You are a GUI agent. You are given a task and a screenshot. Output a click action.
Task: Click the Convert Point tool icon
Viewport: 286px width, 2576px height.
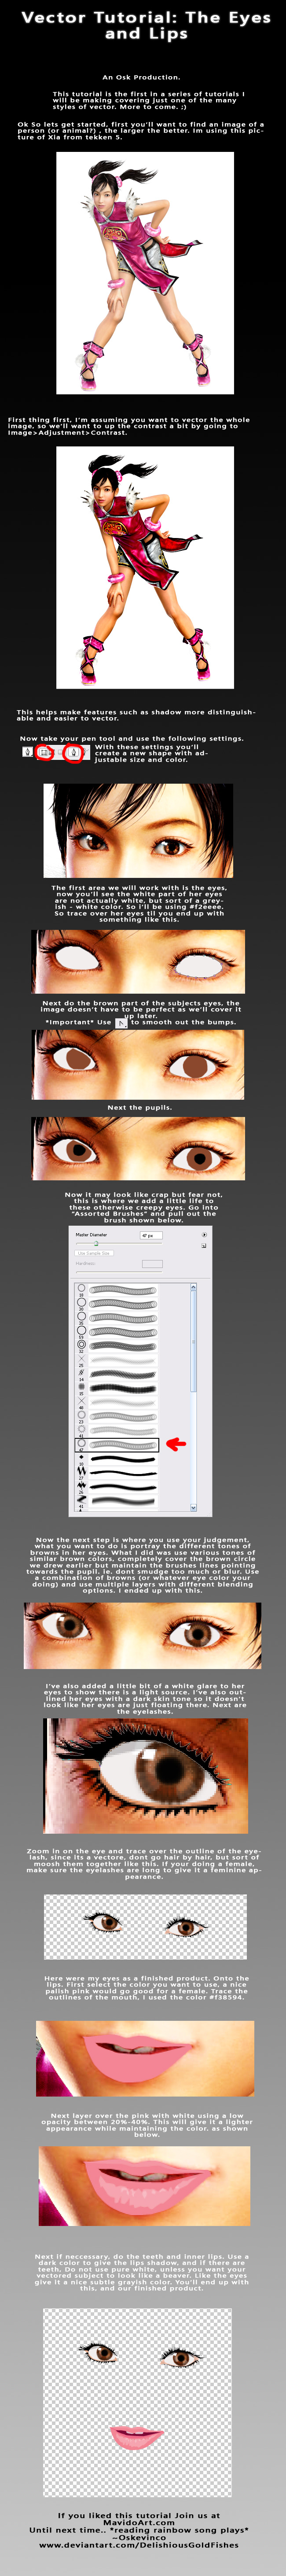pyautogui.click(x=121, y=1024)
